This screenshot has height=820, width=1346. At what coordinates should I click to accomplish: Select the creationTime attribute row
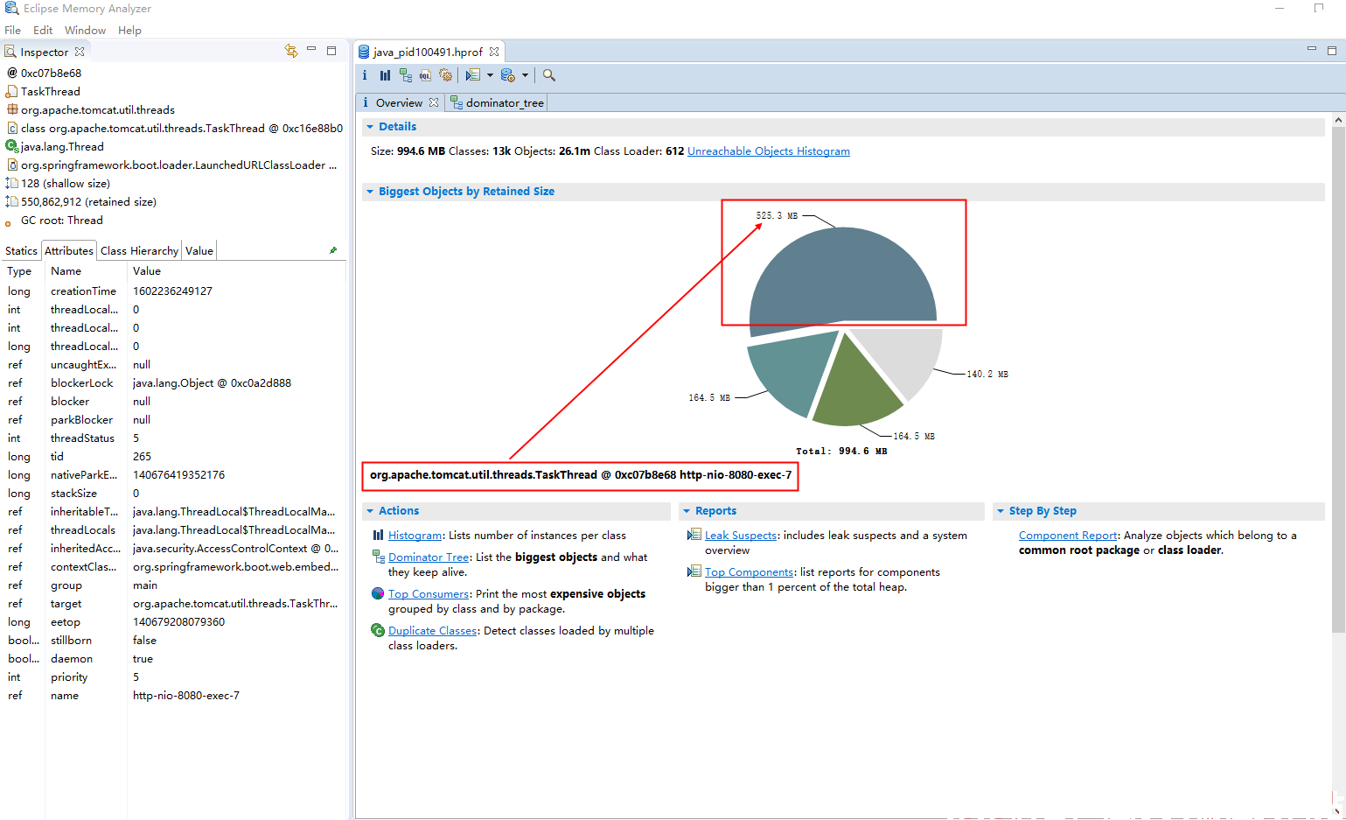173,291
